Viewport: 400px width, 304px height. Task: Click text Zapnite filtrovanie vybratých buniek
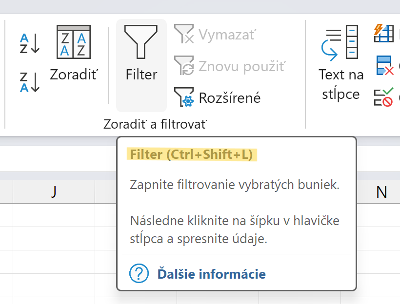pyautogui.click(x=235, y=185)
